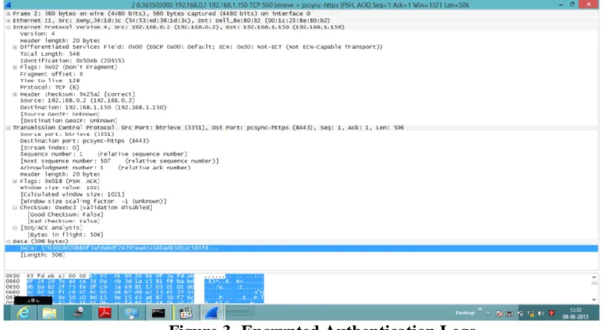This screenshot has height=330, width=606.
Task: Select the Wireshark shark fin taskbar icon
Action: pyautogui.click(x=211, y=313)
